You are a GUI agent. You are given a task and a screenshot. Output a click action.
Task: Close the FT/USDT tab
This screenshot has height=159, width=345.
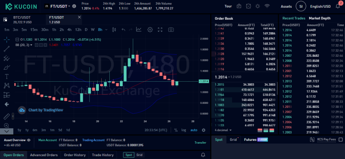tap(79, 17)
